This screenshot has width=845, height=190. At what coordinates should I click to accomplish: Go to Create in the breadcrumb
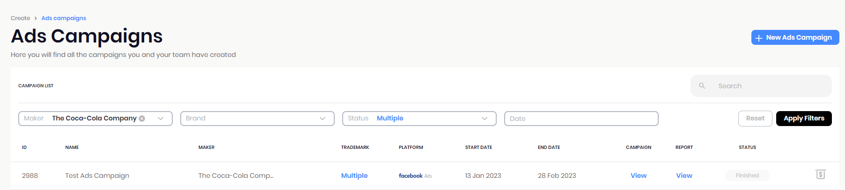click(x=20, y=18)
